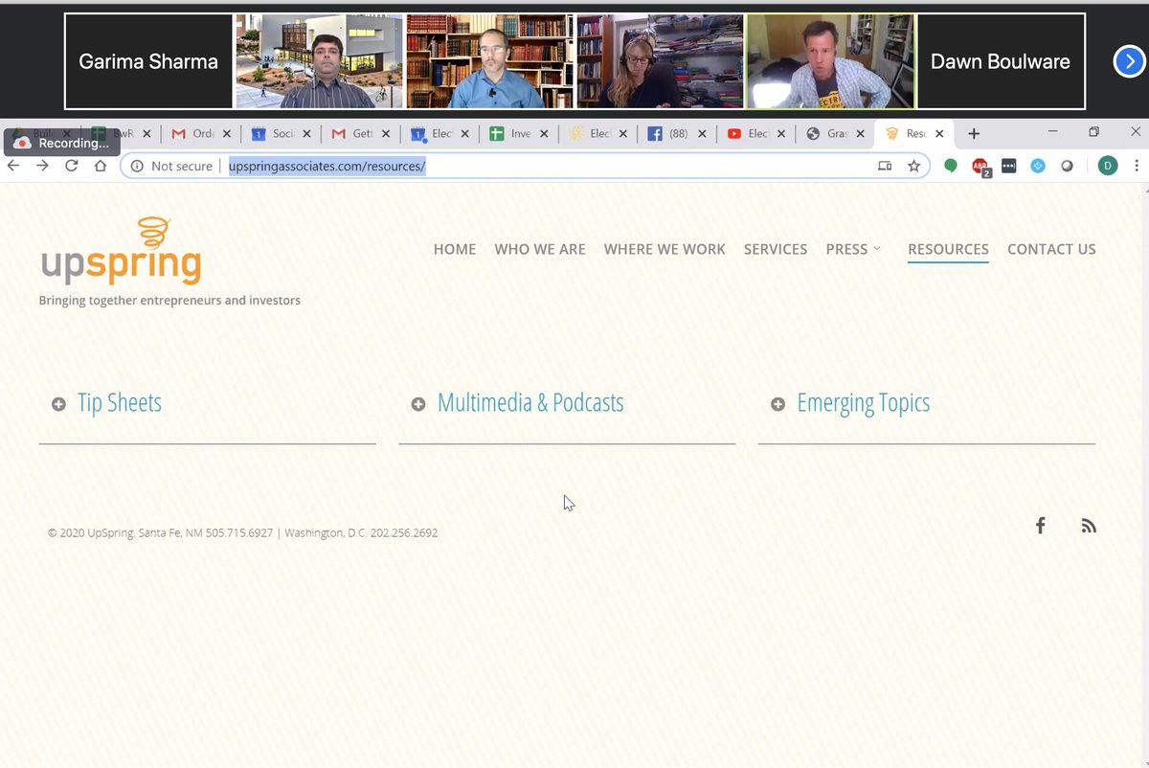Screen dimensions: 1149x768
Task: Open the AdBlock extension icon
Action: pyautogui.click(x=980, y=167)
